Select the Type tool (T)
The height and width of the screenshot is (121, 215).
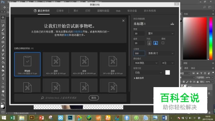coord(3,79)
